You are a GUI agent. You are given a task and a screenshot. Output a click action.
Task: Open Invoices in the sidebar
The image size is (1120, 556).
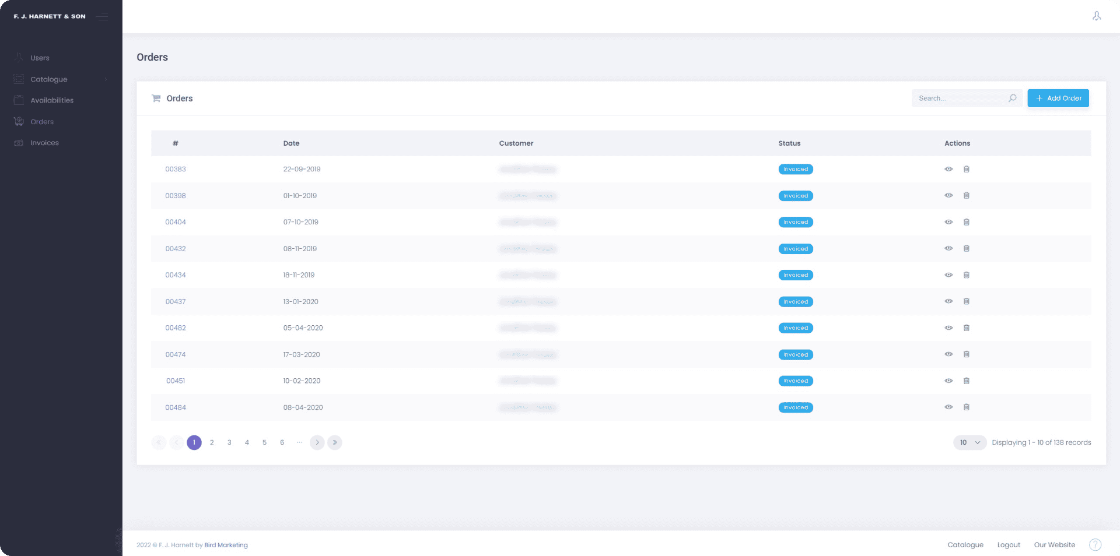(44, 143)
